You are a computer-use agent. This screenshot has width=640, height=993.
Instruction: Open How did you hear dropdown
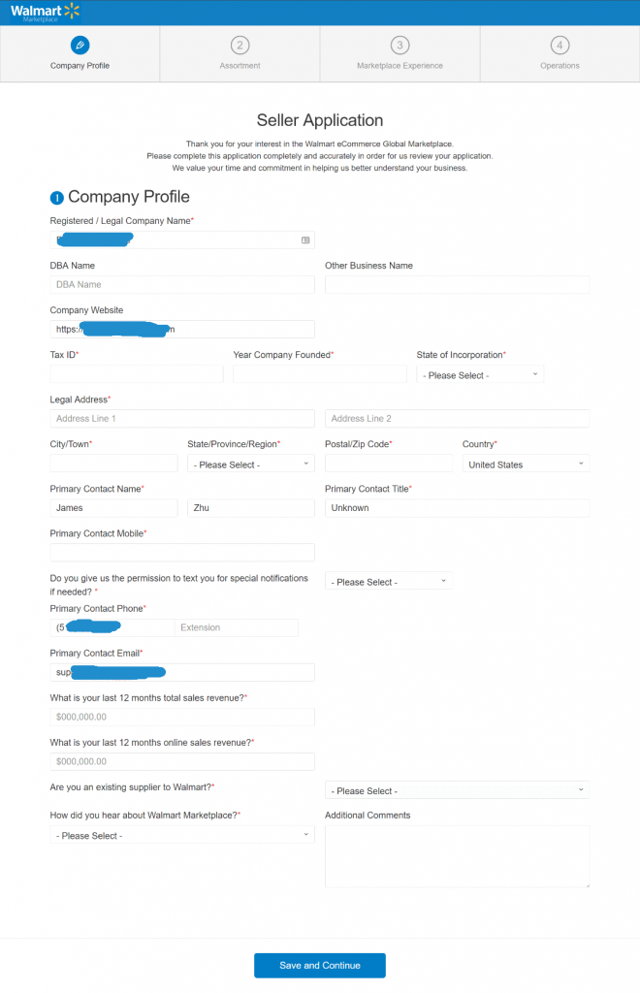(182, 835)
